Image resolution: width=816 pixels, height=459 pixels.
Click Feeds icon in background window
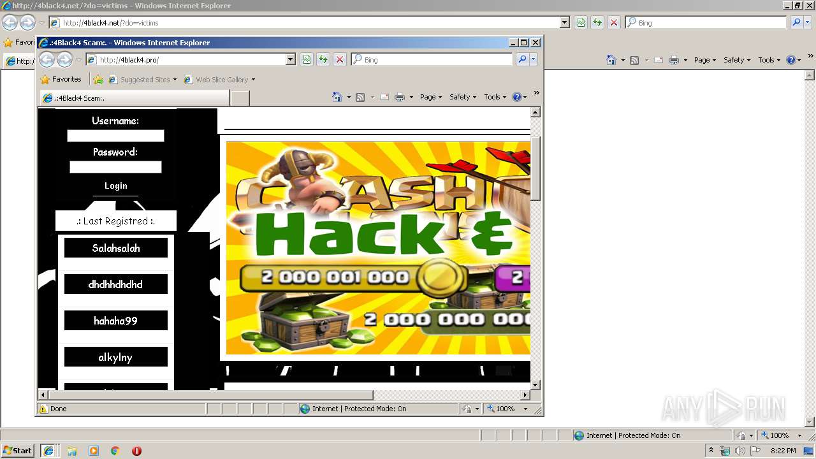click(634, 60)
